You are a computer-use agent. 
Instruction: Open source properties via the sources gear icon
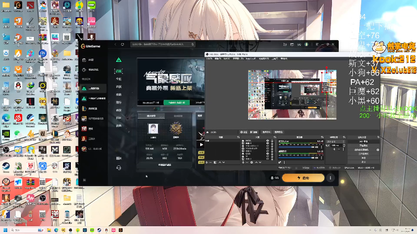252,162
